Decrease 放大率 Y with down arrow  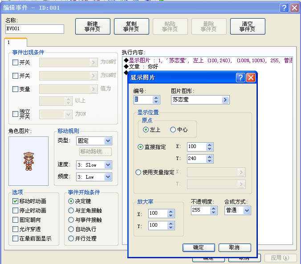click(x=171, y=228)
